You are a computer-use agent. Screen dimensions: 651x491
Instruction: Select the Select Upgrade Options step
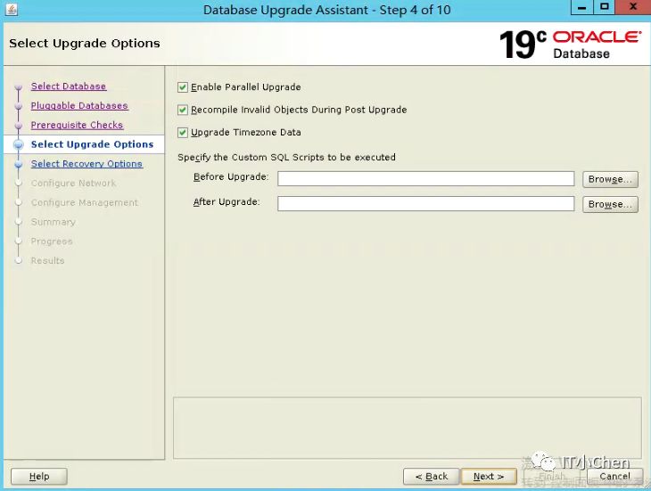92,144
